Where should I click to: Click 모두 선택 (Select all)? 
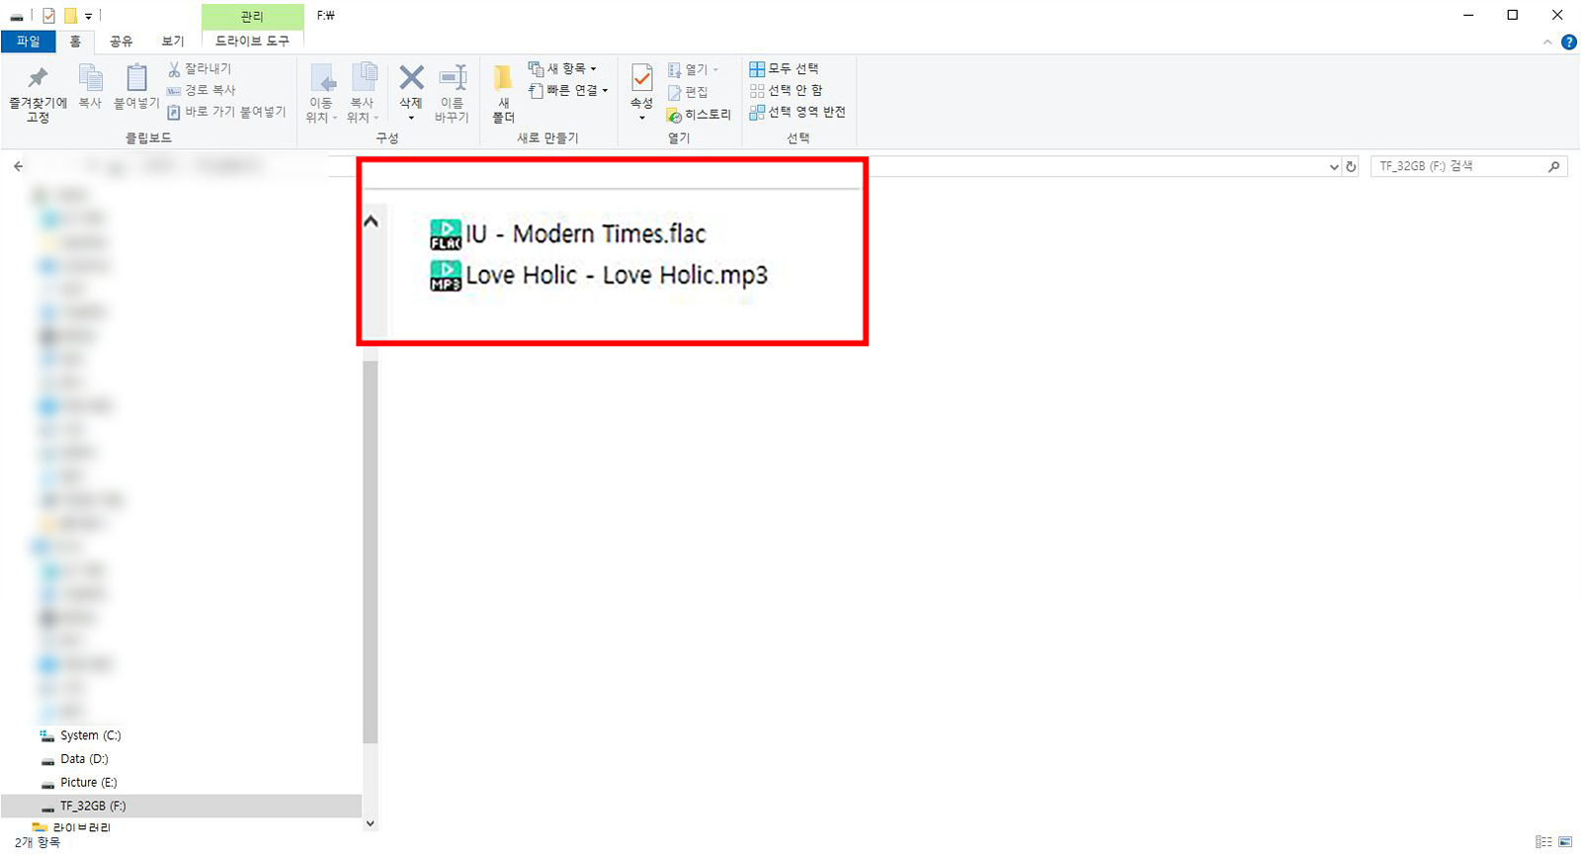(x=784, y=68)
